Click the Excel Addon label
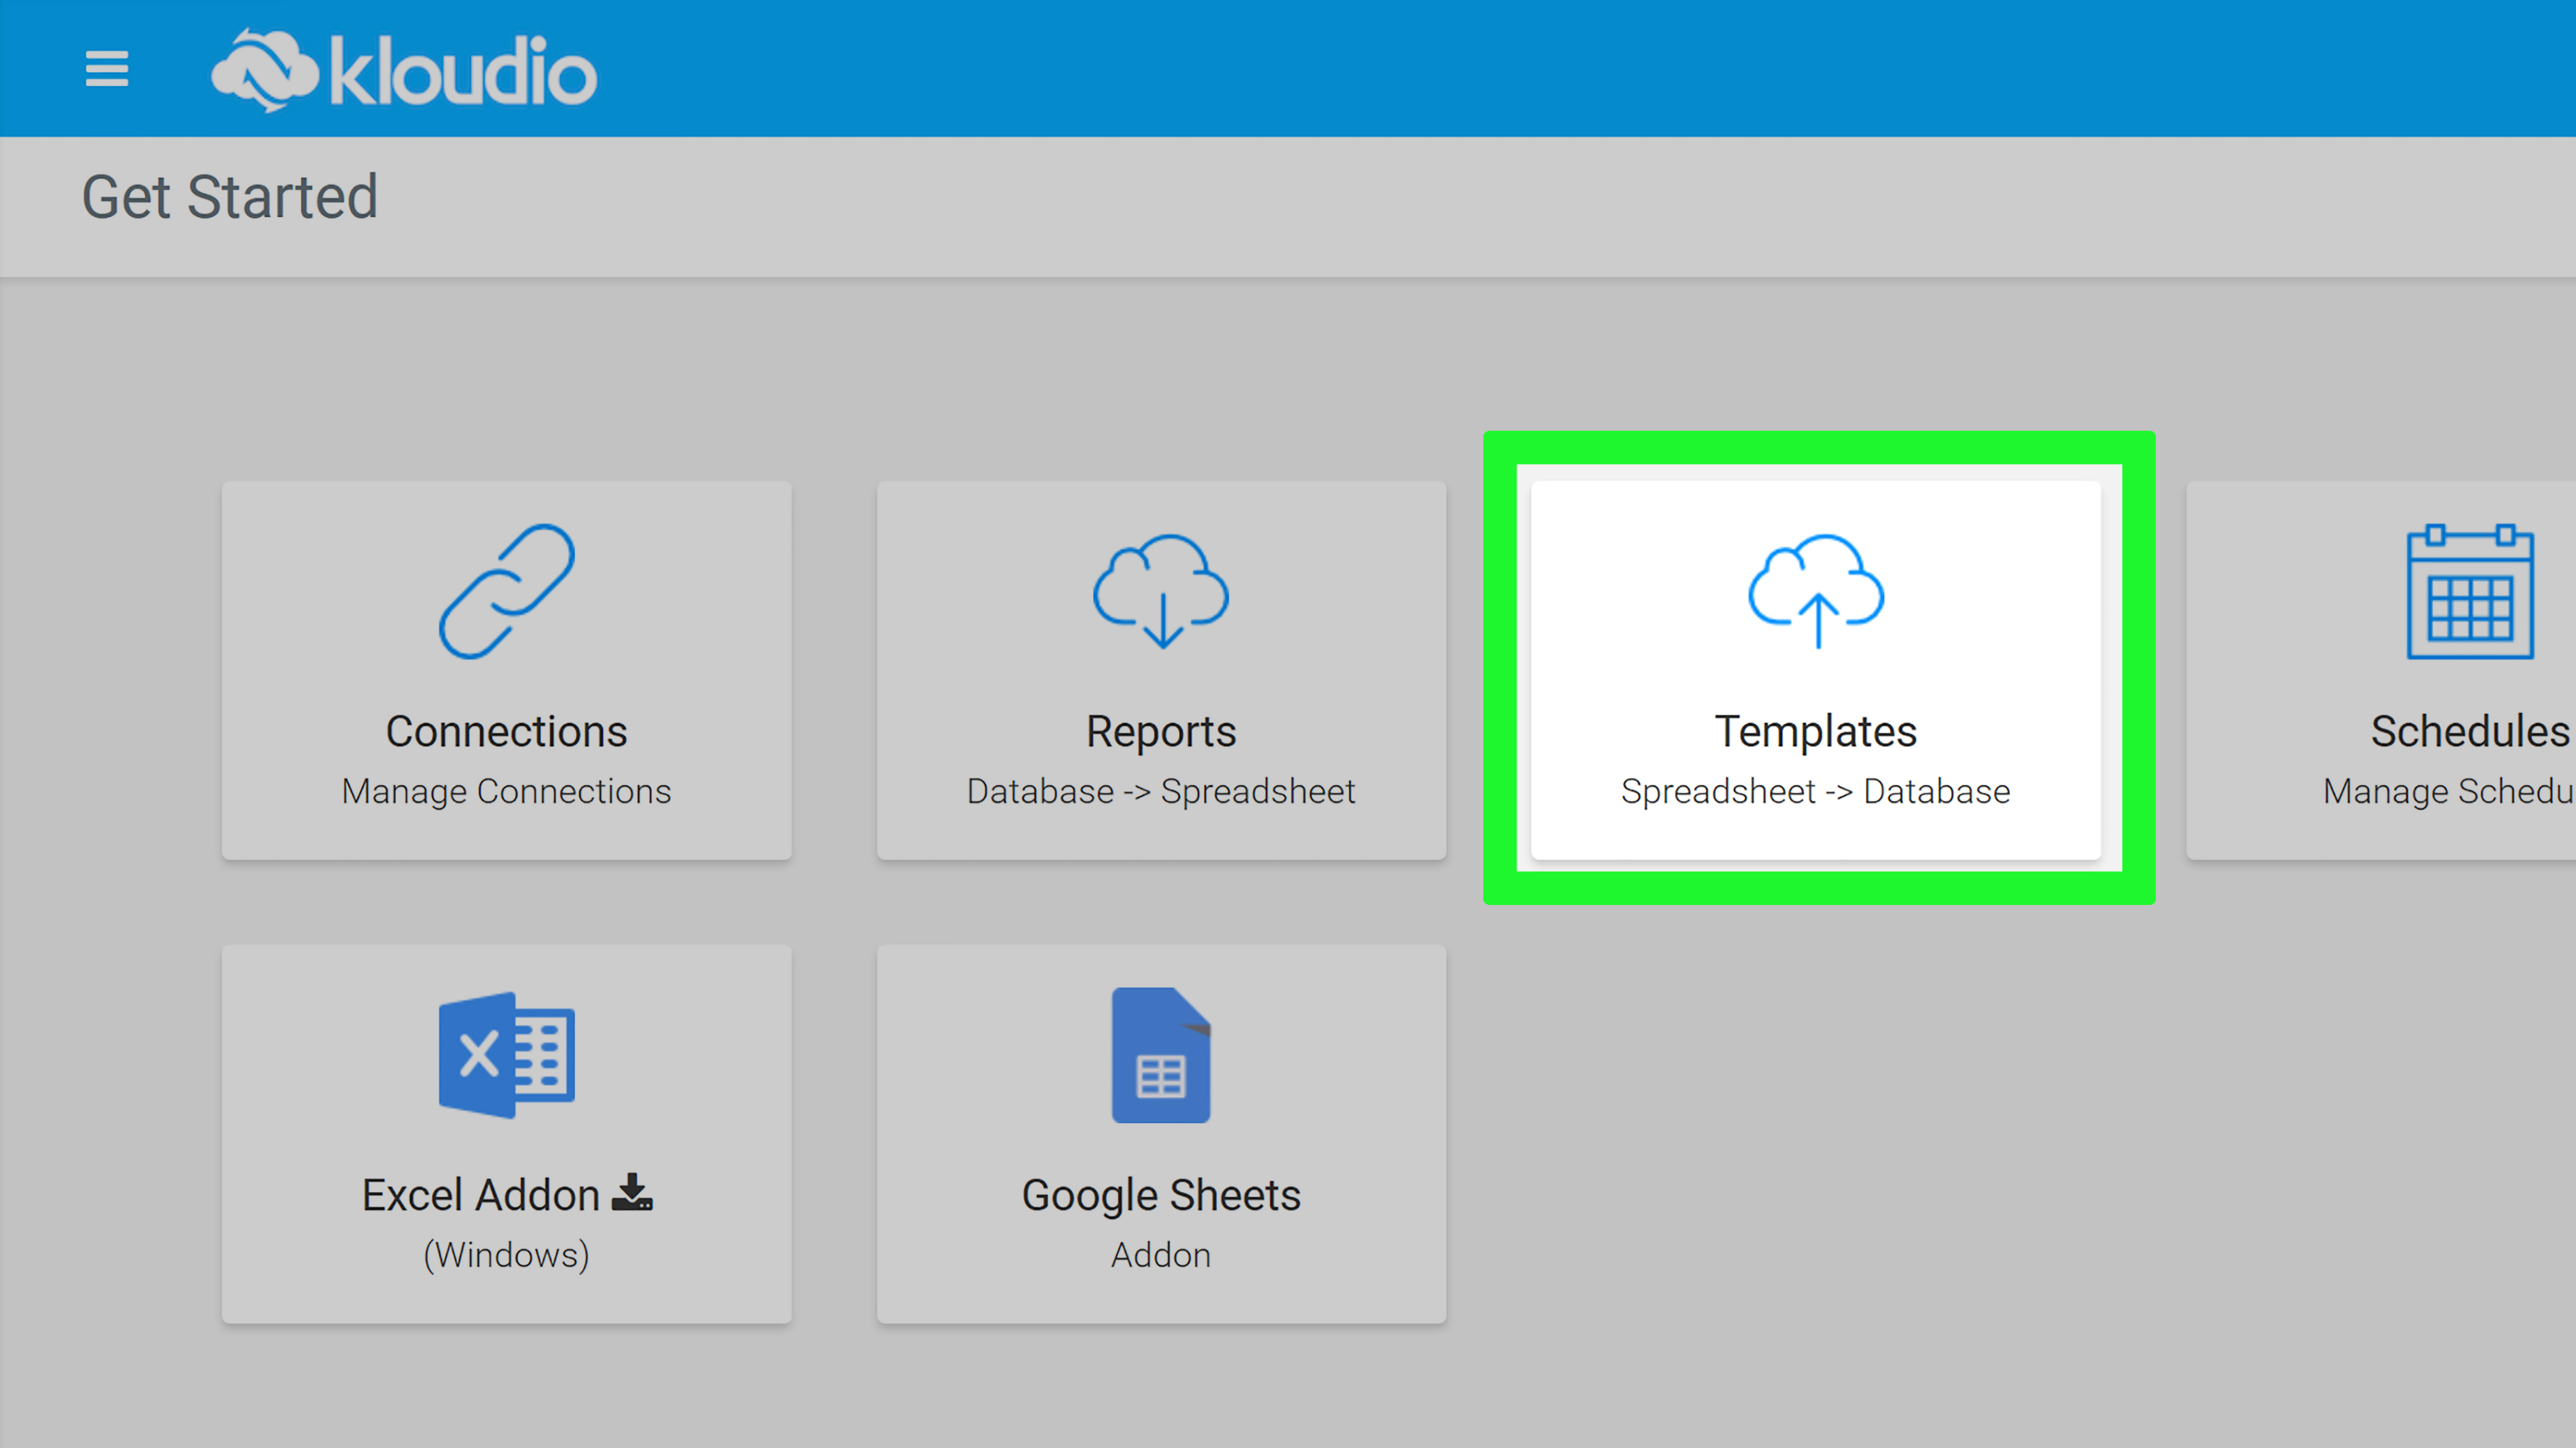The image size is (2576, 1448). (x=481, y=1195)
